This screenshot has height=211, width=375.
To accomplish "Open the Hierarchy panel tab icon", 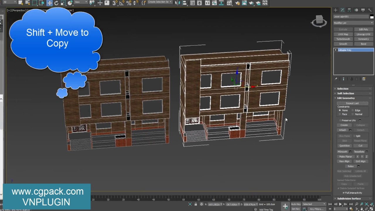I will click(x=349, y=10).
